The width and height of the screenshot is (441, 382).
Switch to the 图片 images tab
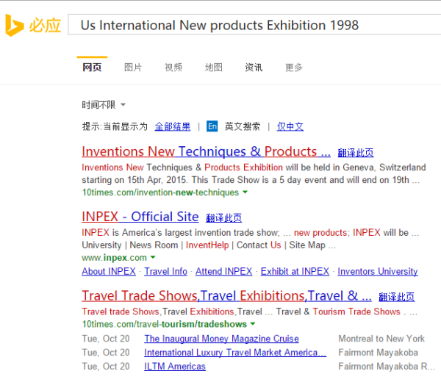pyautogui.click(x=133, y=68)
